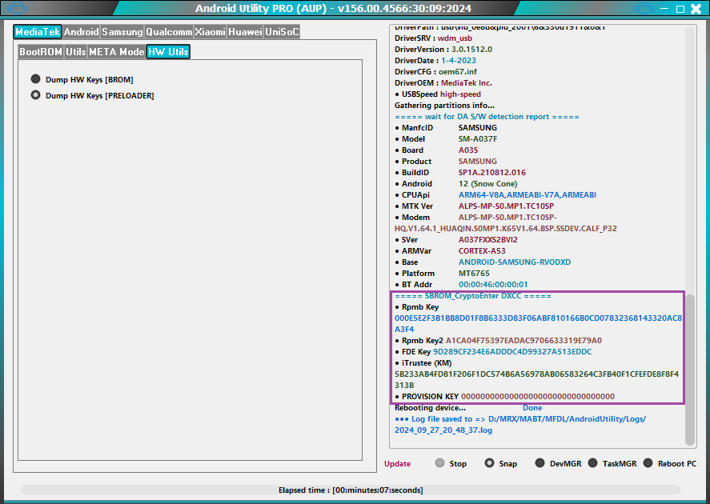Open the Xiaomi tab
The image size is (710, 504).
pyautogui.click(x=211, y=32)
